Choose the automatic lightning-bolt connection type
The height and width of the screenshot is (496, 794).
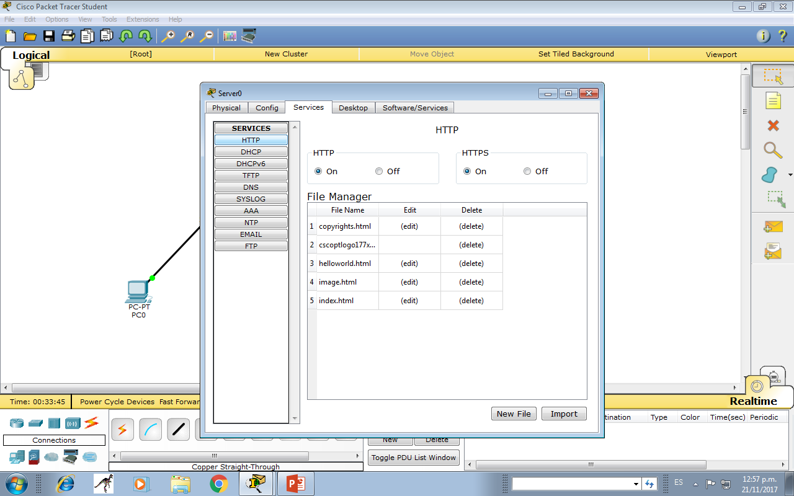tap(122, 429)
